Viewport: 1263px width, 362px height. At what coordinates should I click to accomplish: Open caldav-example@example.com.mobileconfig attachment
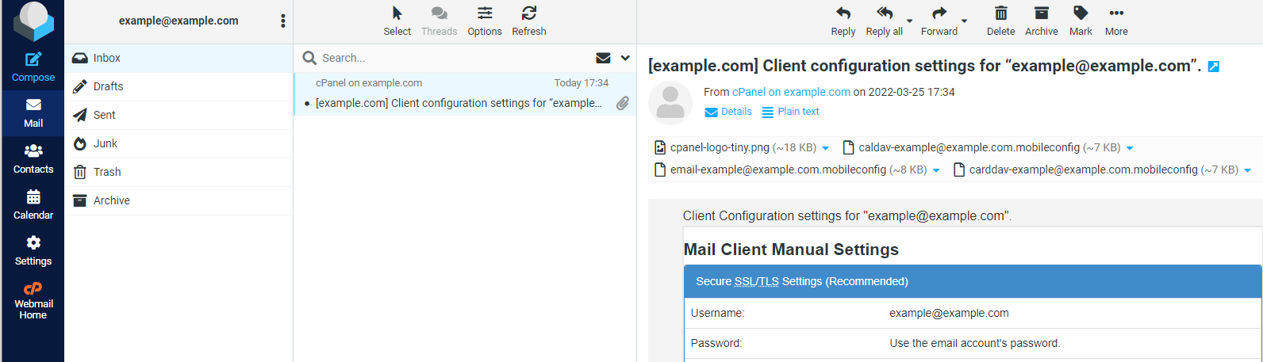[969, 147]
